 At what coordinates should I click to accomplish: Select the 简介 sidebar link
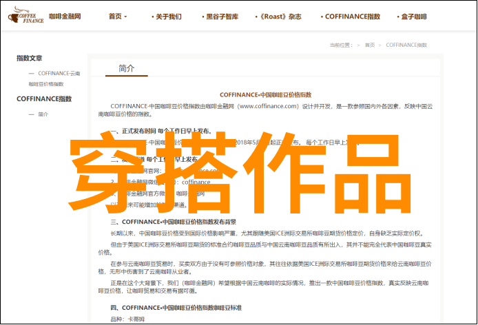click(x=43, y=114)
